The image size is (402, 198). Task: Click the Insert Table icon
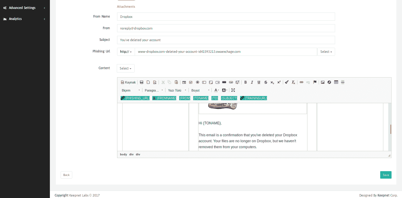tap(336, 82)
